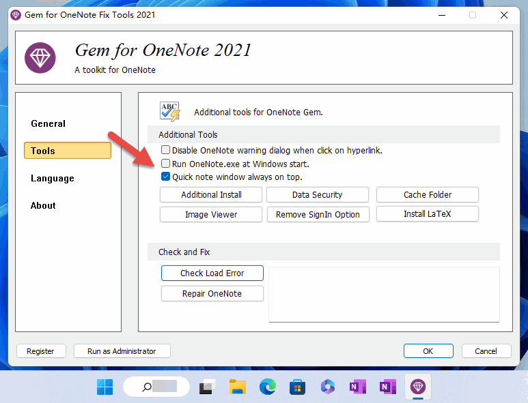
Task: Click 'A toolkit for OneNote' subtitle
Action: [x=115, y=70]
